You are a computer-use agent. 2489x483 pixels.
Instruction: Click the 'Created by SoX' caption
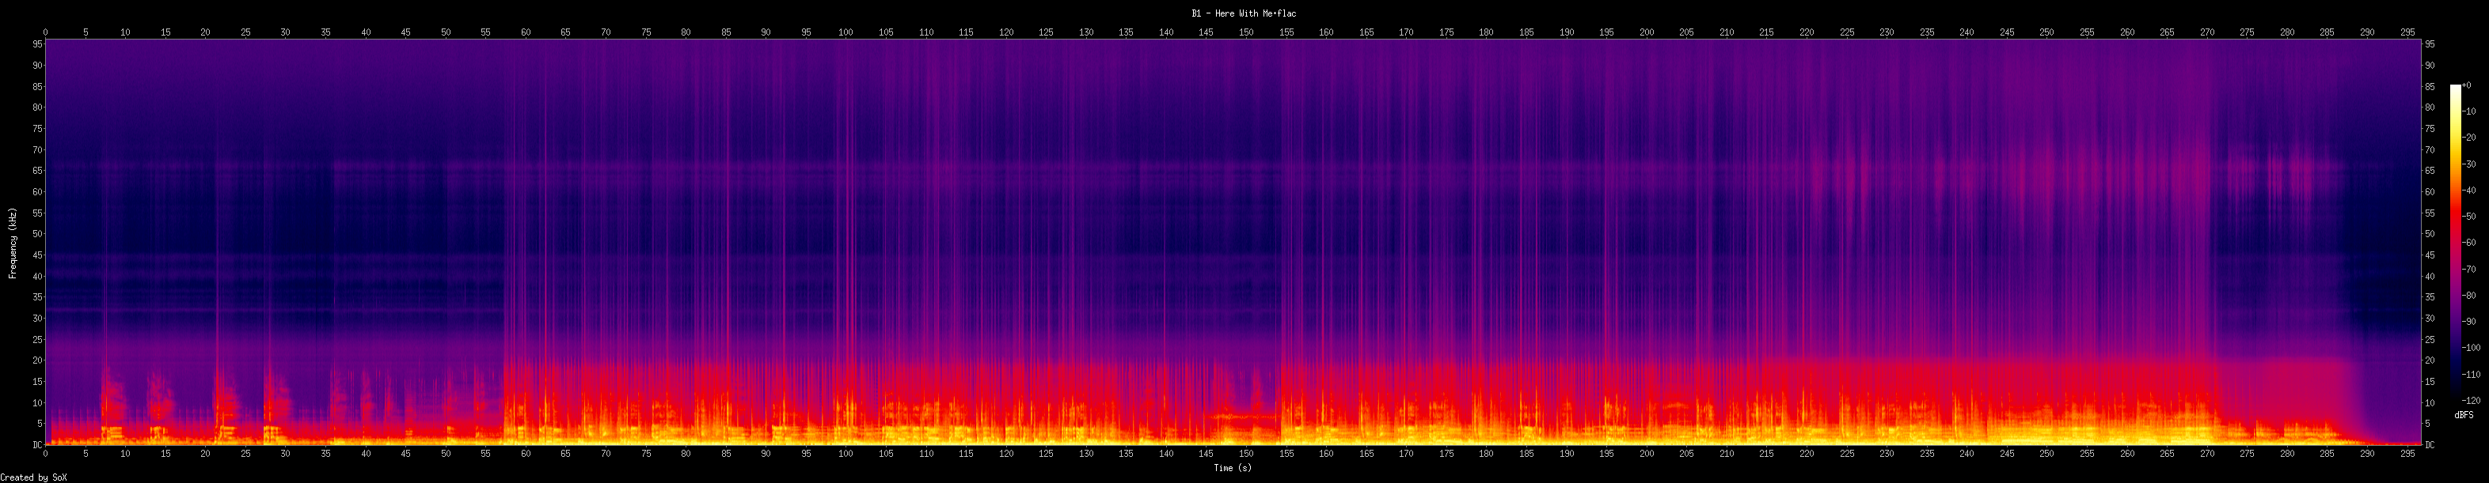click(x=34, y=477)
